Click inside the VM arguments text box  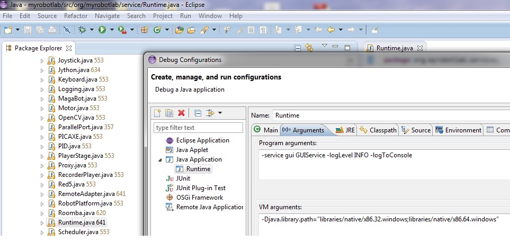pyautogui.click(x=384, y=225)
